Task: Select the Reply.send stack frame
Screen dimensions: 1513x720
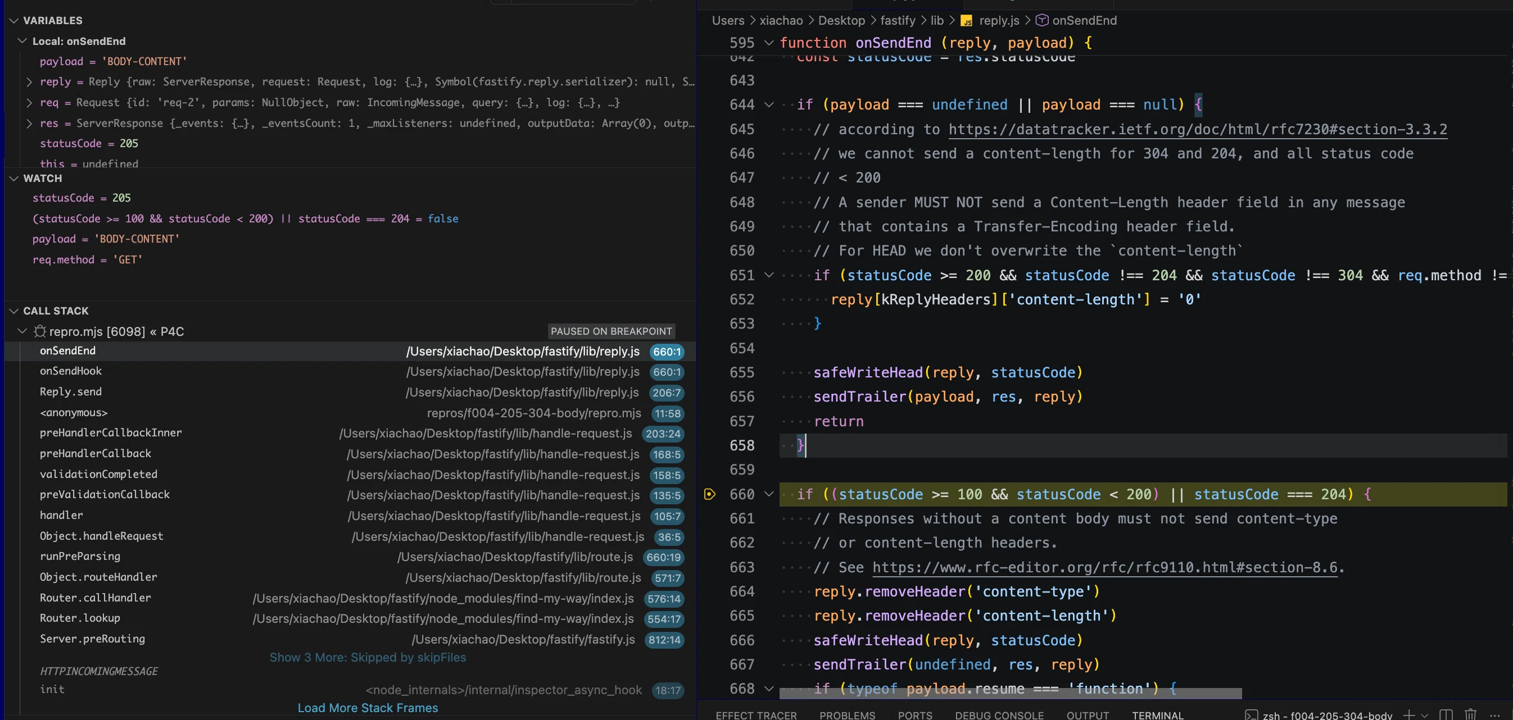Action: click(x=350, y=392)
